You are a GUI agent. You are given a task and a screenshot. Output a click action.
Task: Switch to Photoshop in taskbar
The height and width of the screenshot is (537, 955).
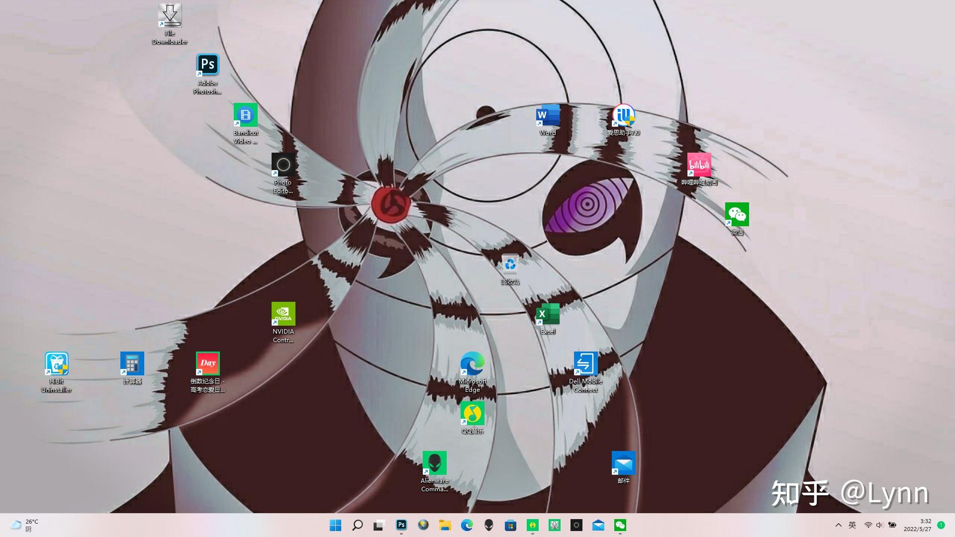[x=401, y=525]
